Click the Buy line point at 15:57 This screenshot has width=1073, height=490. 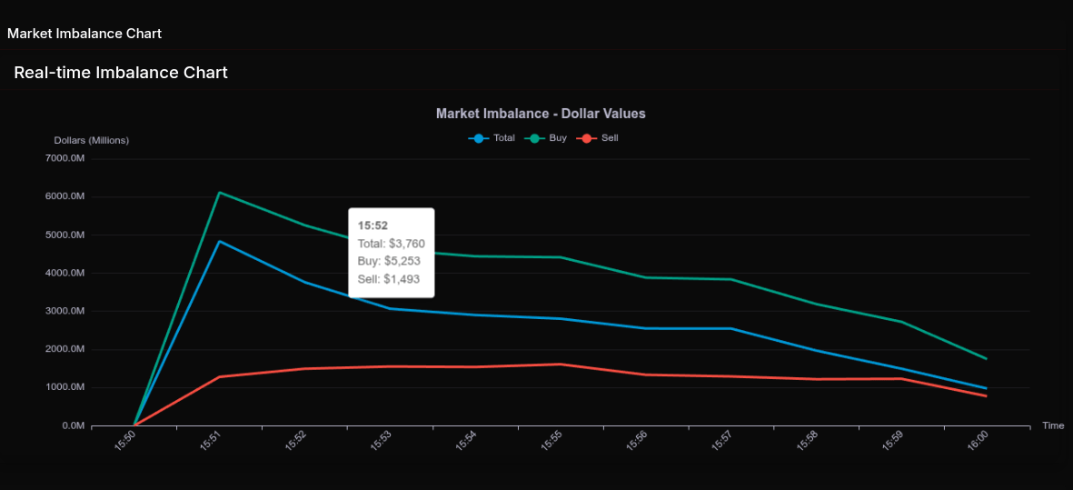[x=730, y=279]
